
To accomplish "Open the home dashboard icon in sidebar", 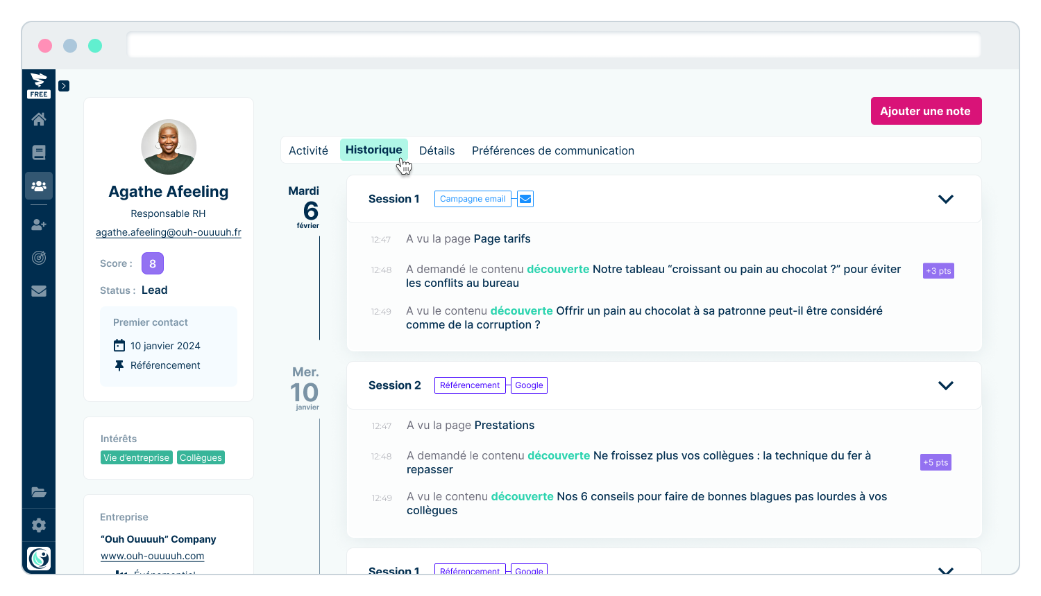I will click(x=39, y=119).
